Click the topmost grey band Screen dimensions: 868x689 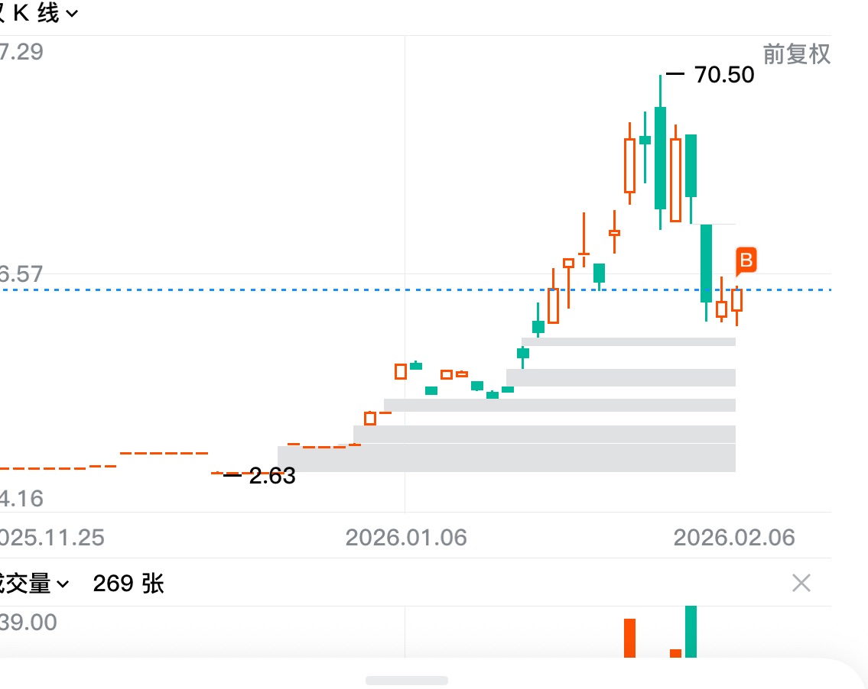[x=628, y=341]
